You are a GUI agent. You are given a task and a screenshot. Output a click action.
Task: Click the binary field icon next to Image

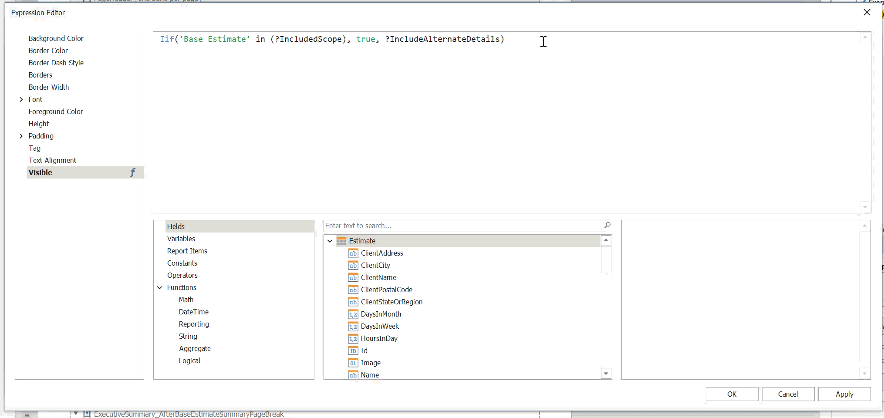click(353, 363)
